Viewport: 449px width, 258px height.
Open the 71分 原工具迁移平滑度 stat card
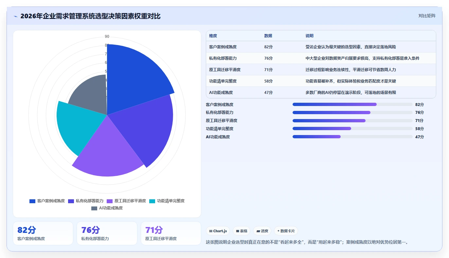point(171,233)
